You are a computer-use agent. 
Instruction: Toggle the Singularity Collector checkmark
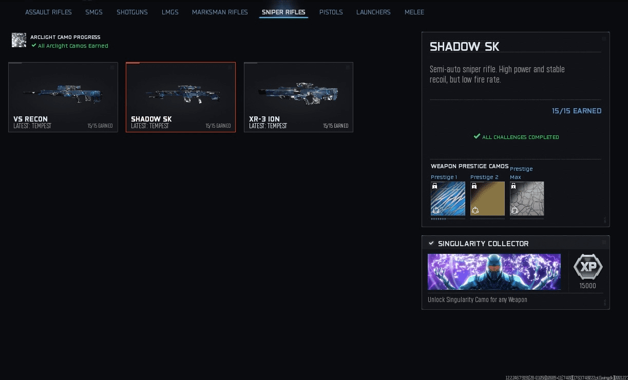click(431, 243)
